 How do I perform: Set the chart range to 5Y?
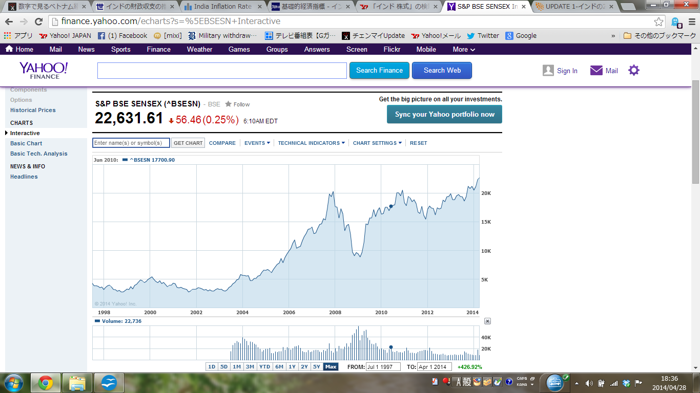pos(317,367)
